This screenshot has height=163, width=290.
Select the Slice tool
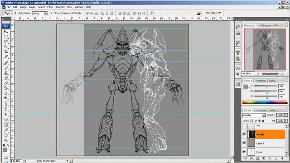click(6, 57)
